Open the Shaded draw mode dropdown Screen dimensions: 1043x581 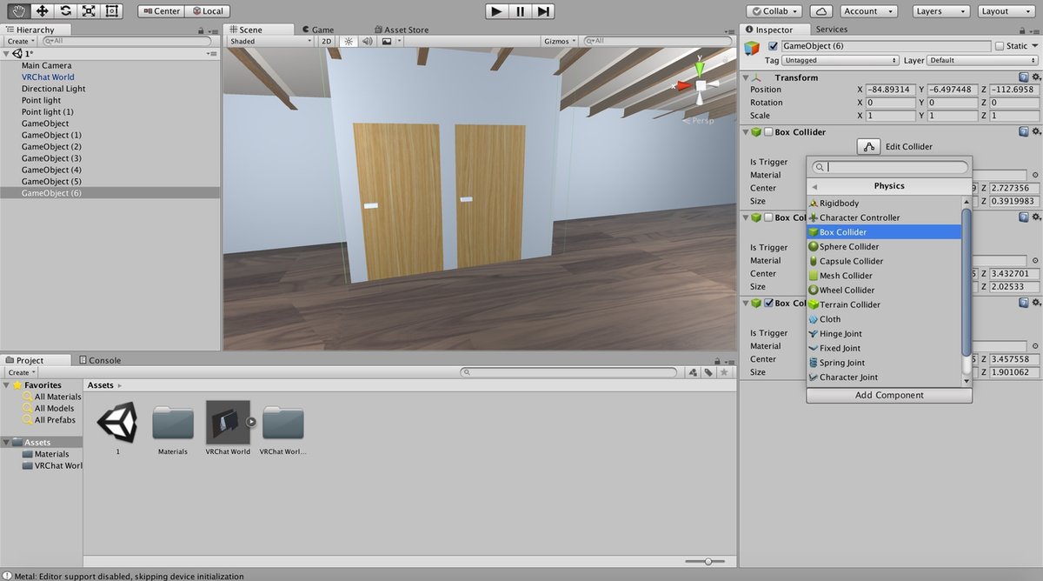[269, 41]
